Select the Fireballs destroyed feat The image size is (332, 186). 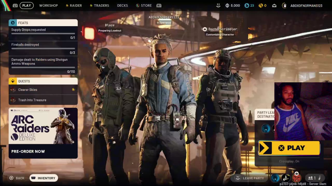click(x=43, y=49)
